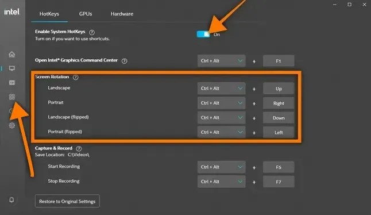
Task: Click the Capture & Record heading
Action: coord(54,148)
